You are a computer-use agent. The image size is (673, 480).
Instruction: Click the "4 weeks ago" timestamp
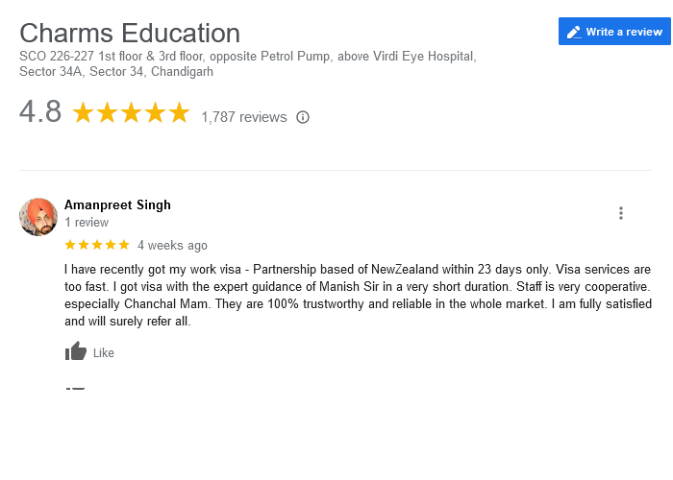(x=172, y=245)
